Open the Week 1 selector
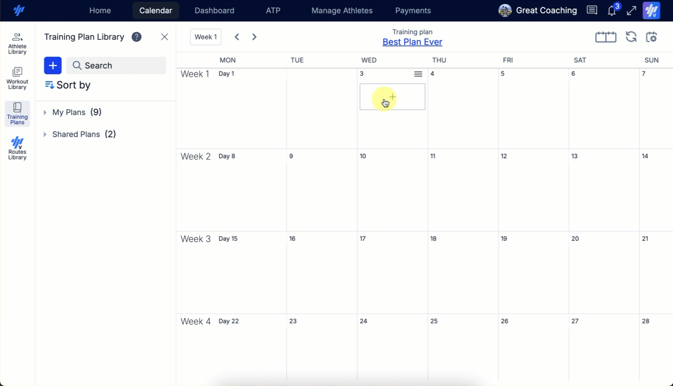 pos(205,37)
